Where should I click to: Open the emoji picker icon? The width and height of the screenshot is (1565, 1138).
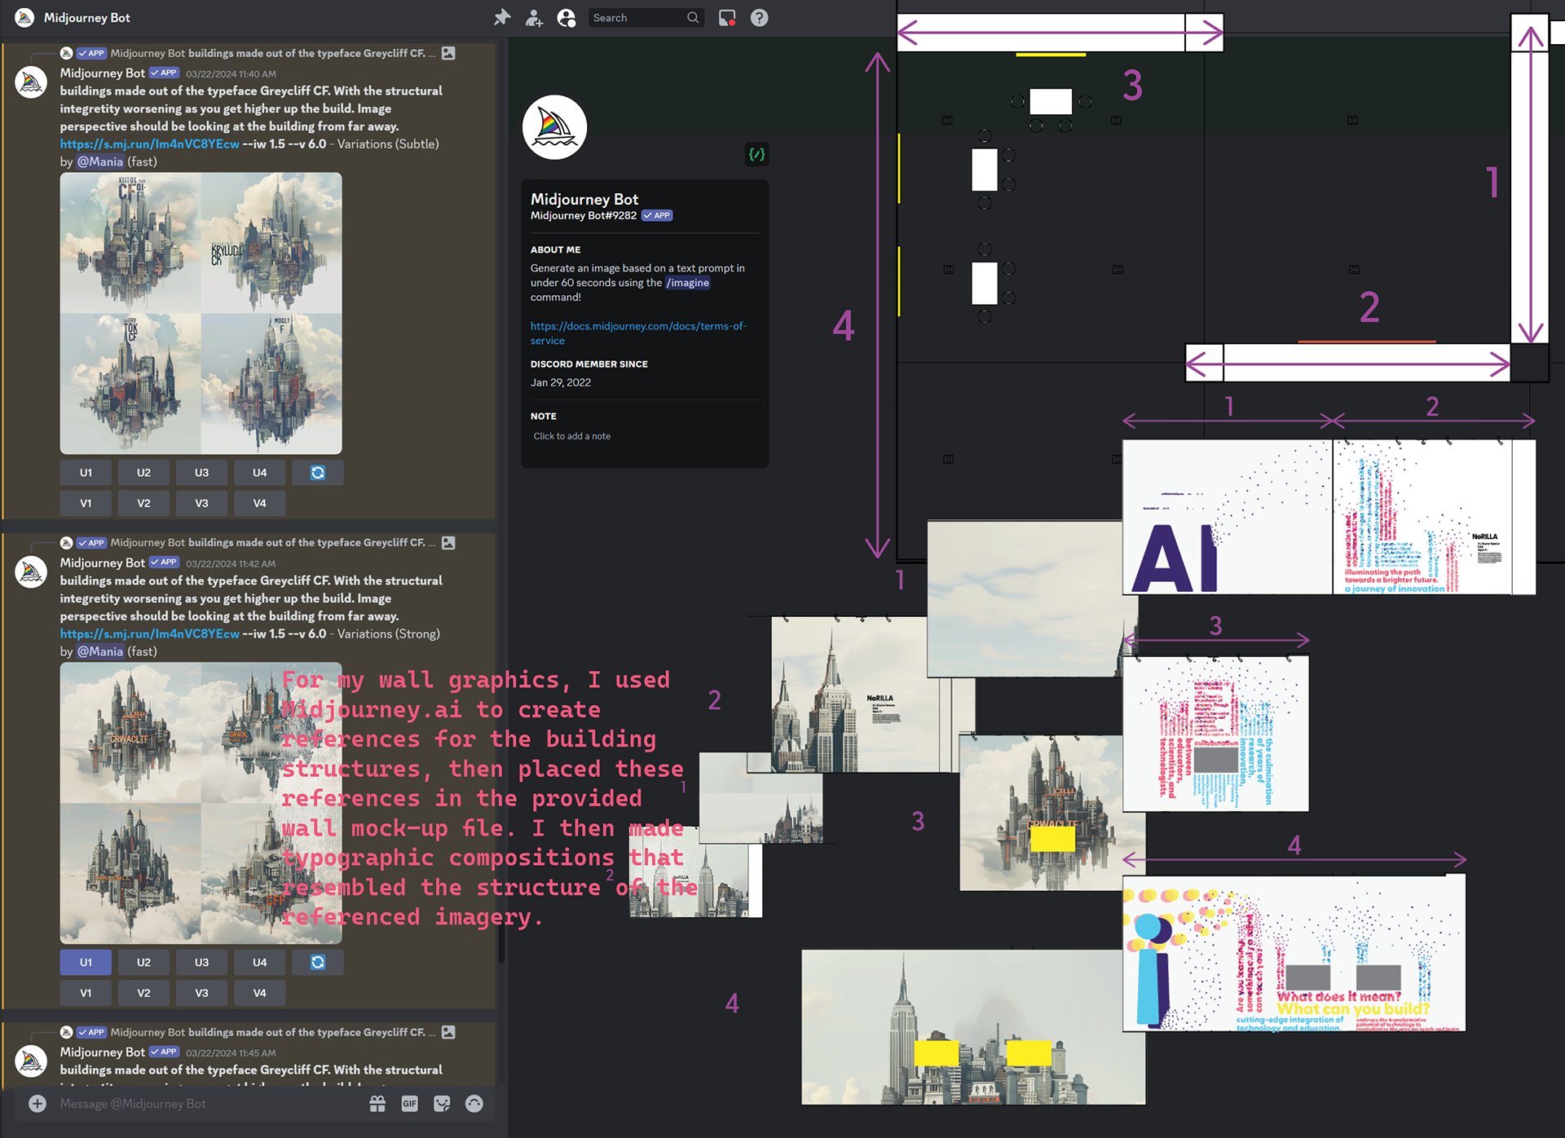click(x=474, y=1103)
